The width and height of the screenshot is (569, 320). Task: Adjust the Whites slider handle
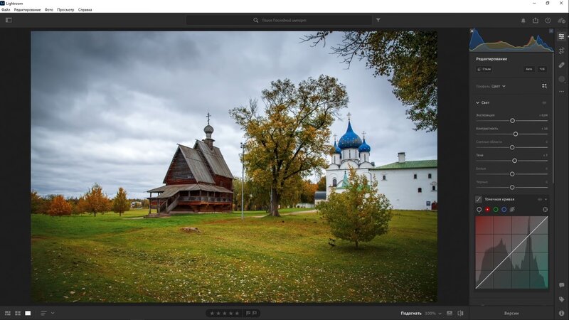tap(512, 174)
